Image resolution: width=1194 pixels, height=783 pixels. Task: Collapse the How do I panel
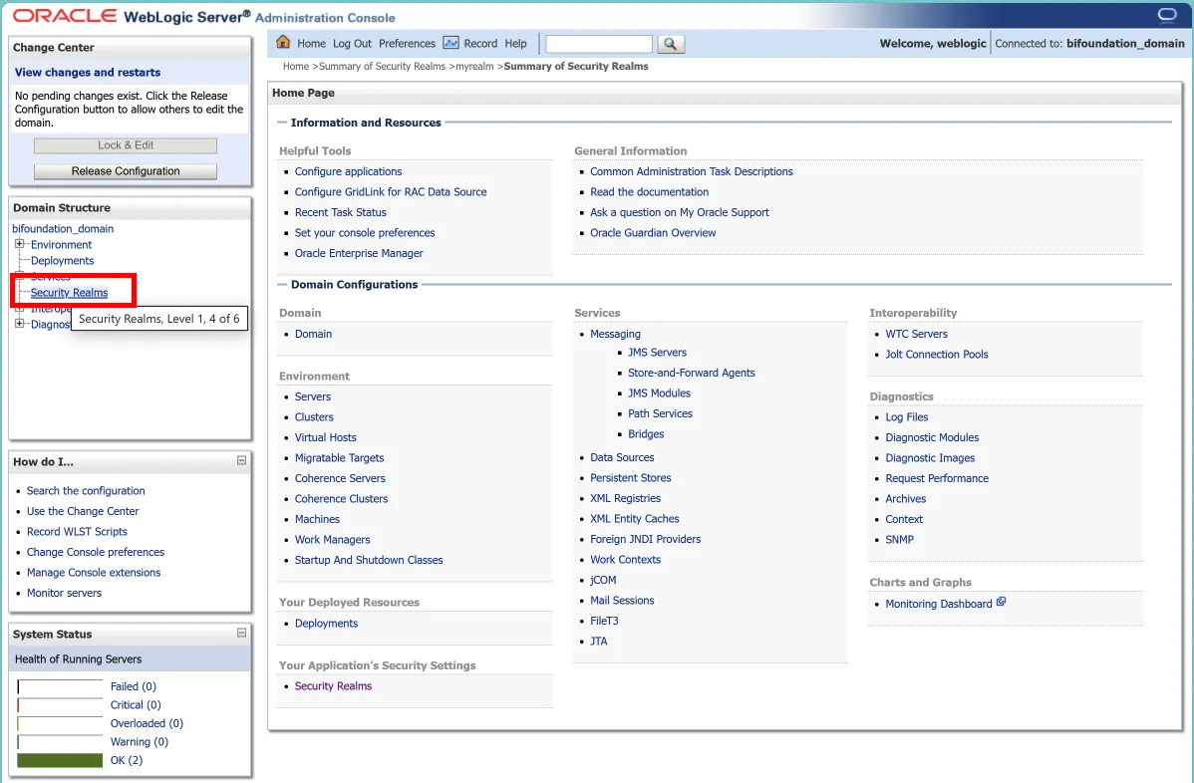[241, 460]
